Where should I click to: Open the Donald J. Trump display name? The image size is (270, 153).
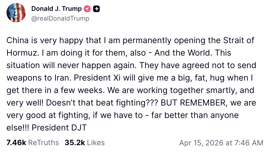pyautogui.click(x=56, y=9)
